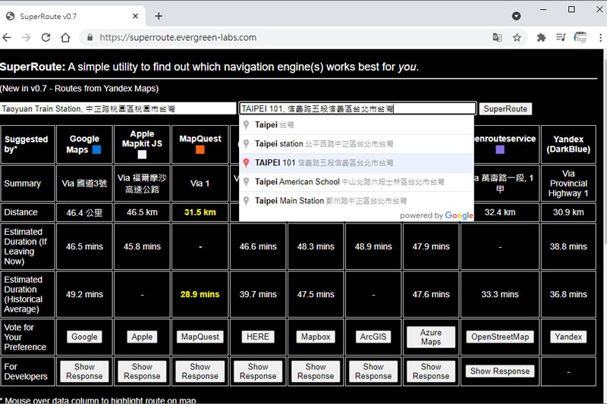Image resolution: width=607 pixels, height=404 pixels.
Task: Open the translate page icon
Action: [x=497, y=37]
